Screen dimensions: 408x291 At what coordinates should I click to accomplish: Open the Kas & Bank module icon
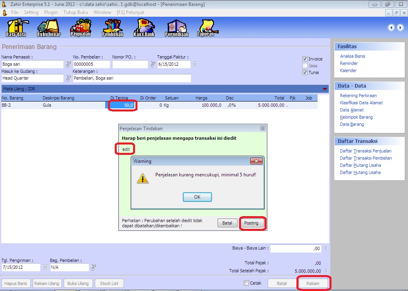point(144,28)
